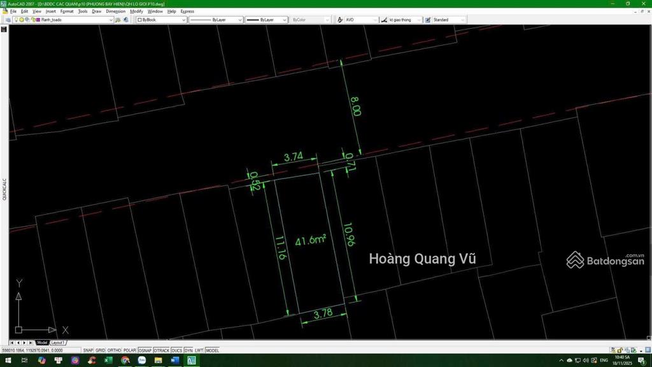Click the layer color swatch in layer dropdown
This screenshot has height=367, width=652.
[x=38, y=20]
